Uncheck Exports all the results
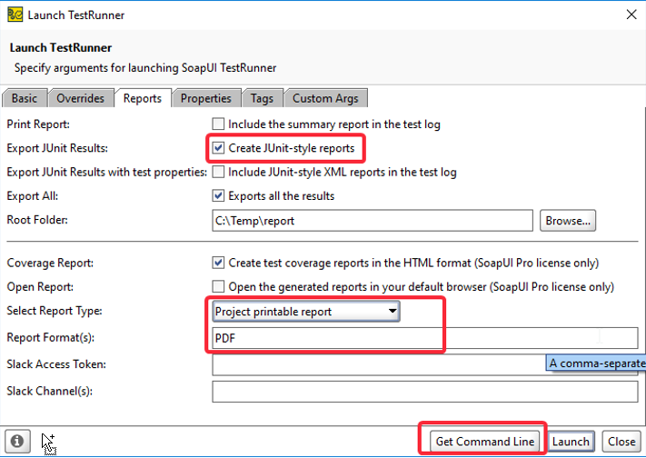The width and height of the screenshot is (646, 458). 218,195
